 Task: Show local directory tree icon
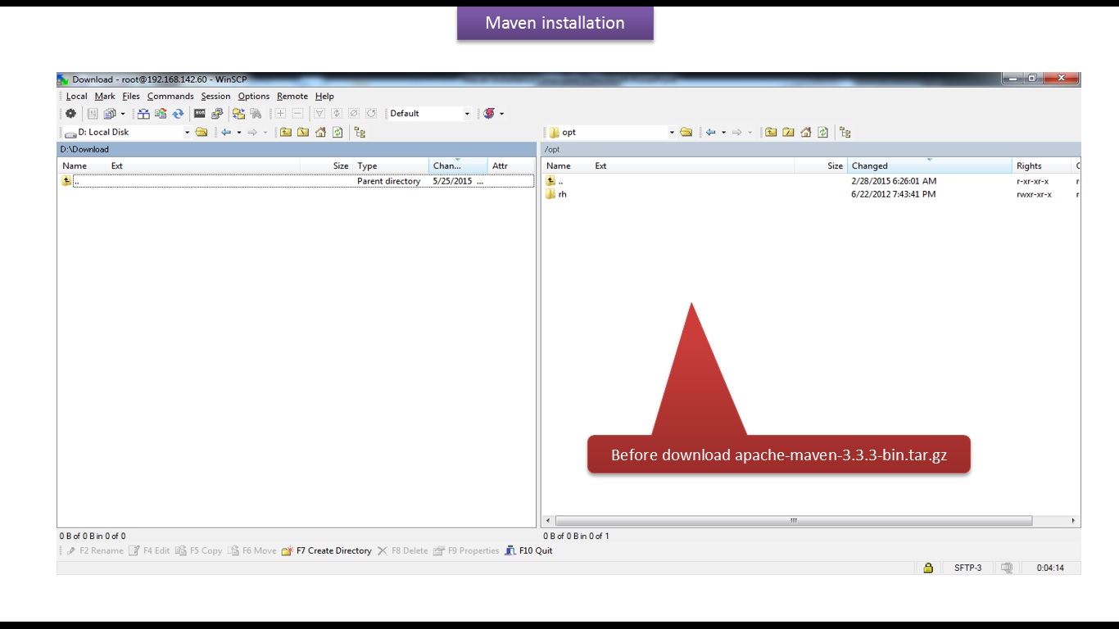360,133
